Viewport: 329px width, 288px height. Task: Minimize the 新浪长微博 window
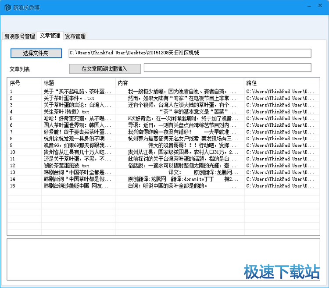(x=309, y=6)
